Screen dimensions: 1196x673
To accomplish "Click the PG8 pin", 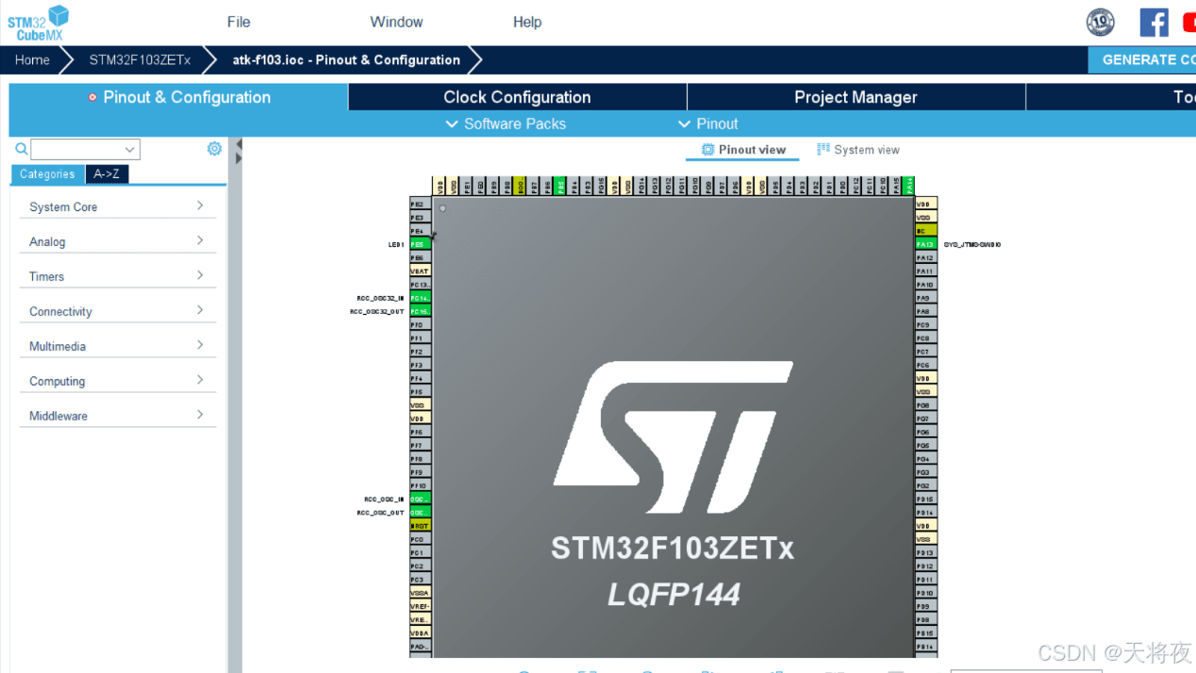I will click(926, 405).
